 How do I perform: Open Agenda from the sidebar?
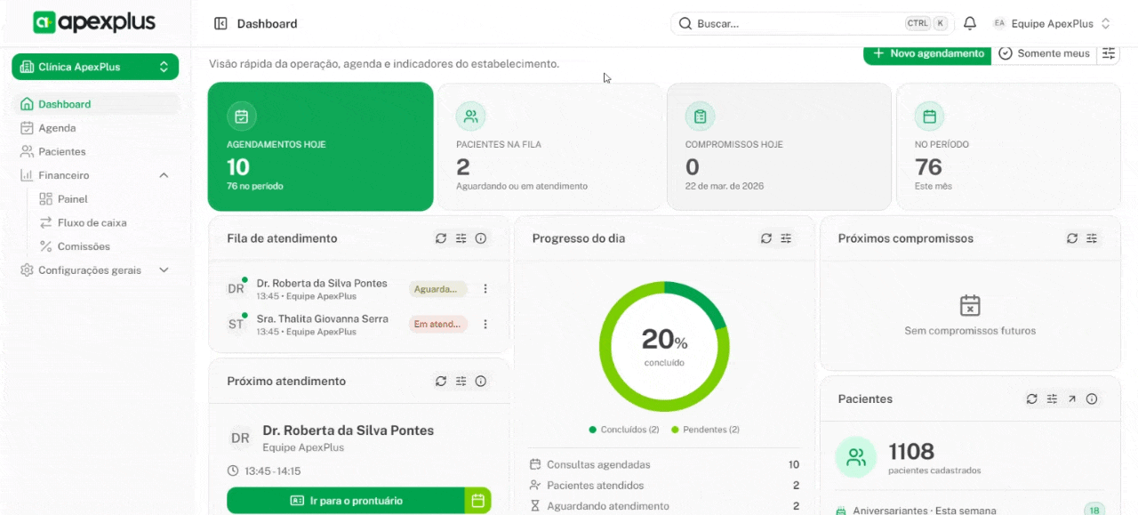tap(57, 128)
